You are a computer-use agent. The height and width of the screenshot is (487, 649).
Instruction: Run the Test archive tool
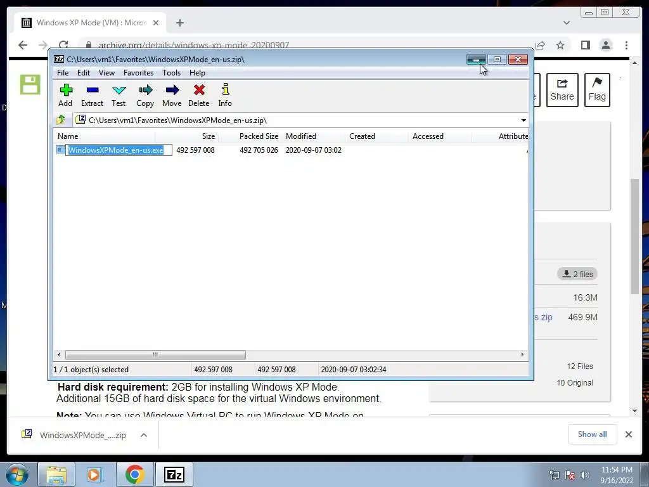119,95
